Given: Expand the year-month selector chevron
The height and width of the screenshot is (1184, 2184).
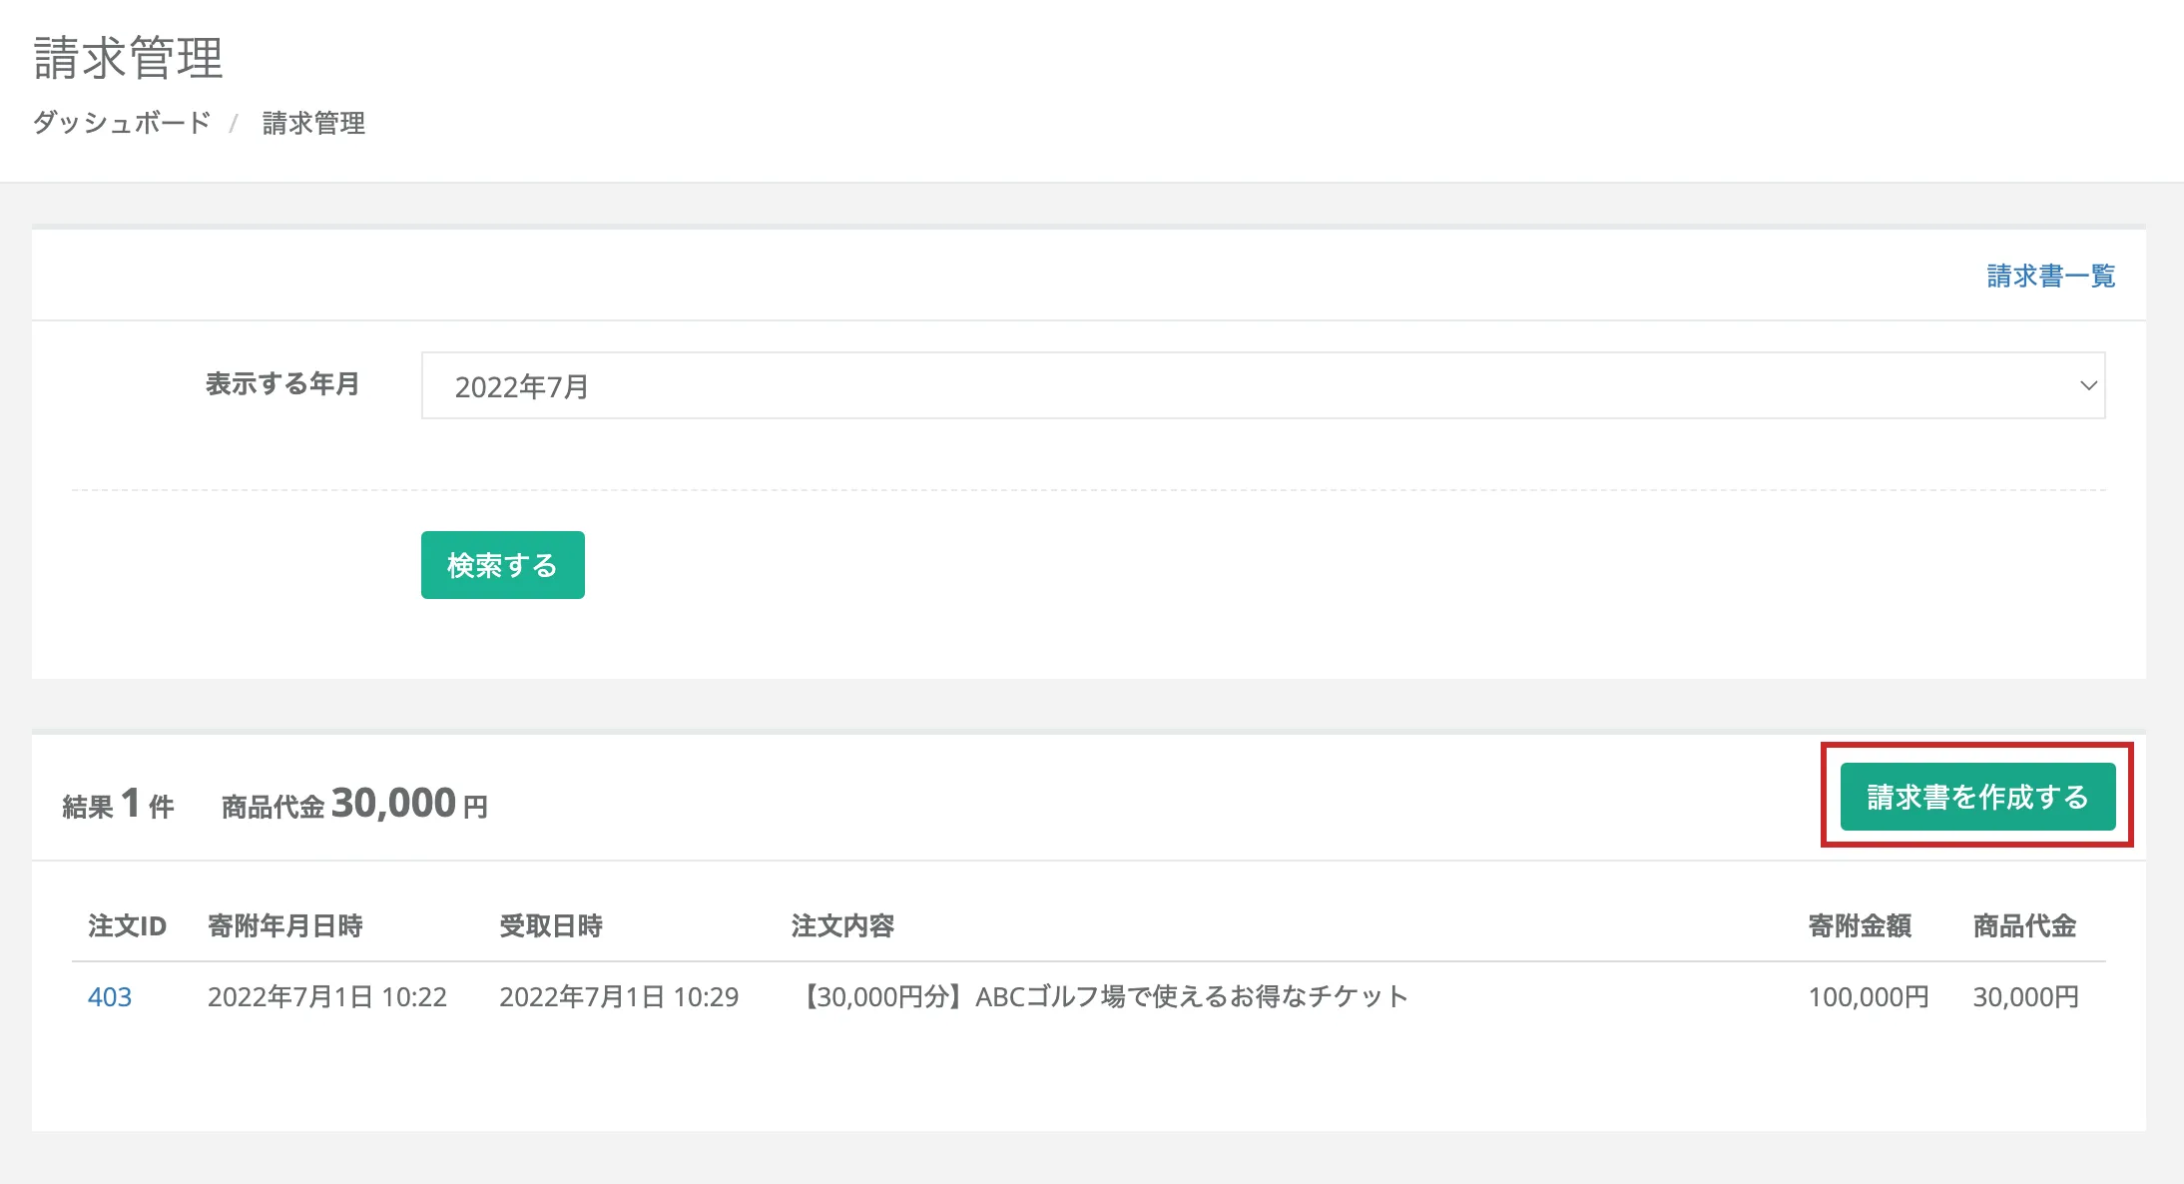Looking at the screenshot, I should [2087, 385].
